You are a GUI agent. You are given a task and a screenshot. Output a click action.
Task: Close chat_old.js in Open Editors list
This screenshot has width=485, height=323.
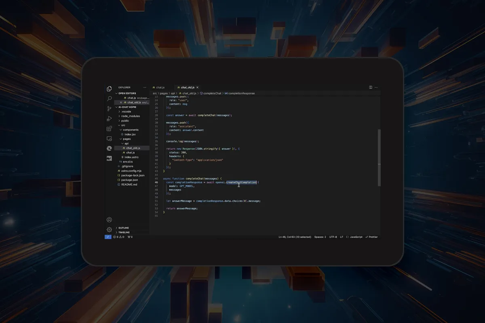tap(121, 103)
